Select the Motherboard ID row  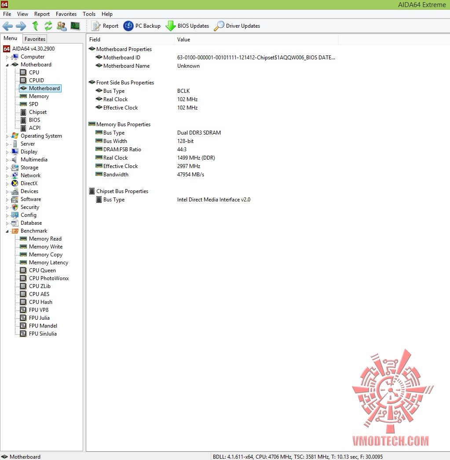(x=212, y=58)
